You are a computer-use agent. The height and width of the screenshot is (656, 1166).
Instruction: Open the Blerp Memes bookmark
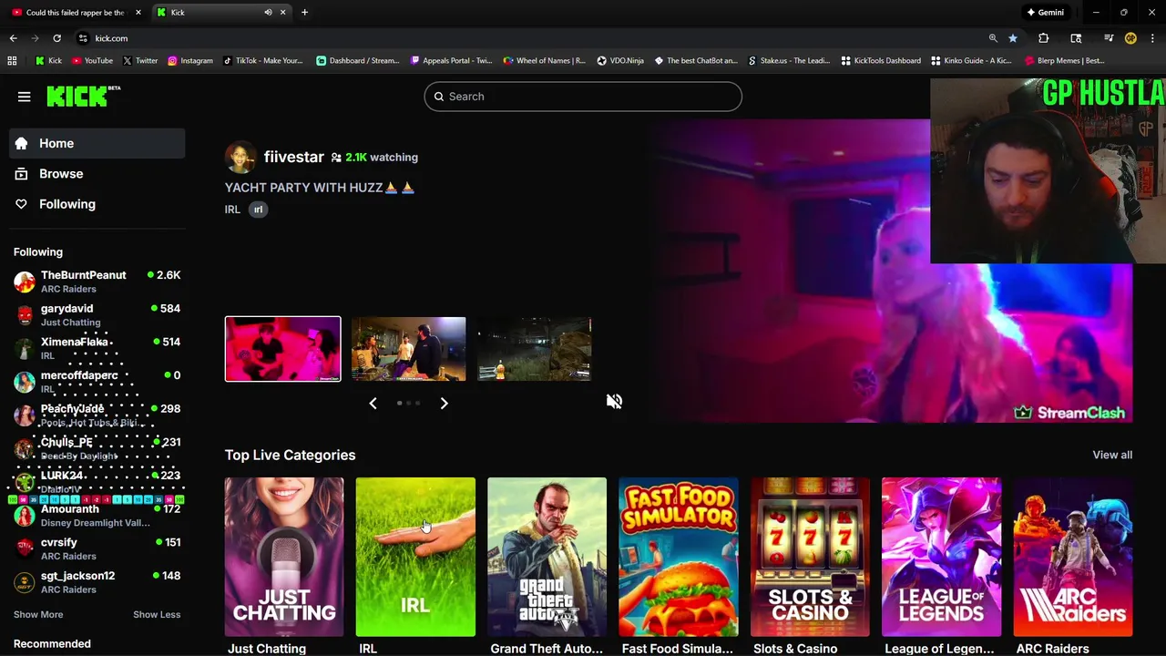1065,61
